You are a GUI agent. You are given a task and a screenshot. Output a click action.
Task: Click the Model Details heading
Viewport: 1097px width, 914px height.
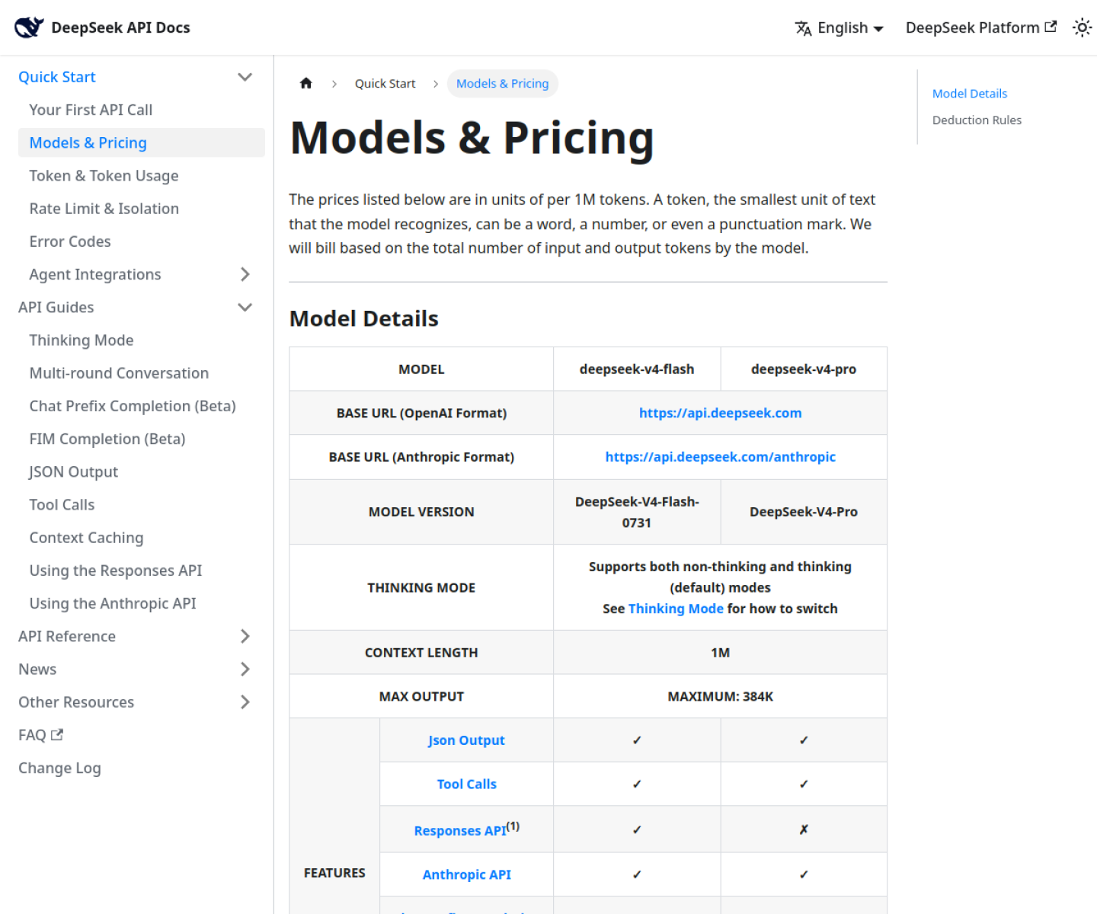363,318
